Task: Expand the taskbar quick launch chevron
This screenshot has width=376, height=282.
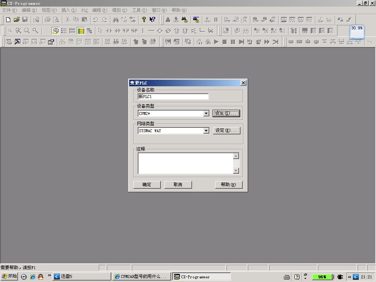Action: [x=49, y=276]
